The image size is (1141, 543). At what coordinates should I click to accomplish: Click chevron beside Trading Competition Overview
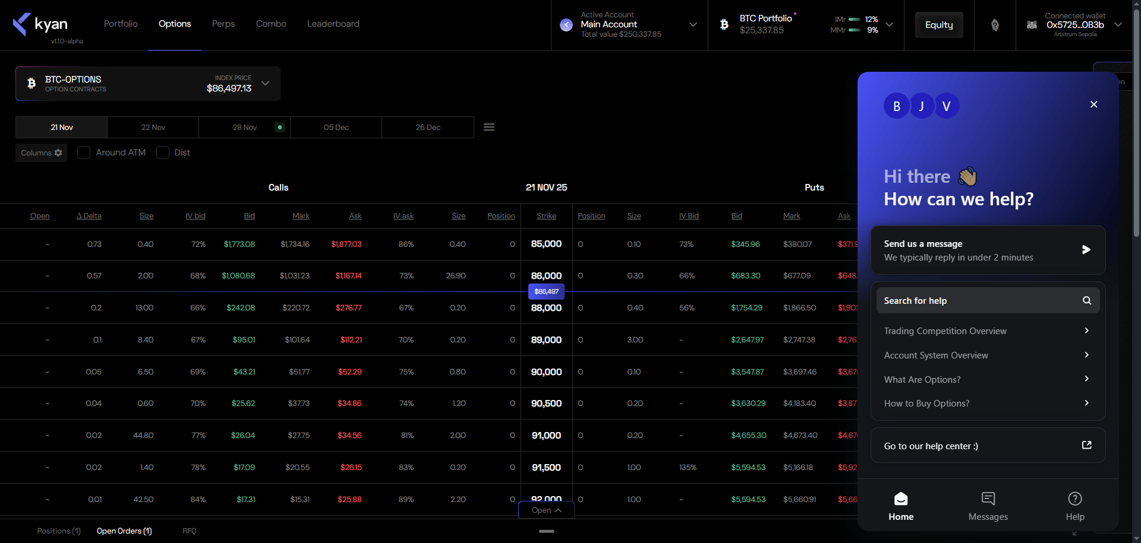pos(1087,331)
